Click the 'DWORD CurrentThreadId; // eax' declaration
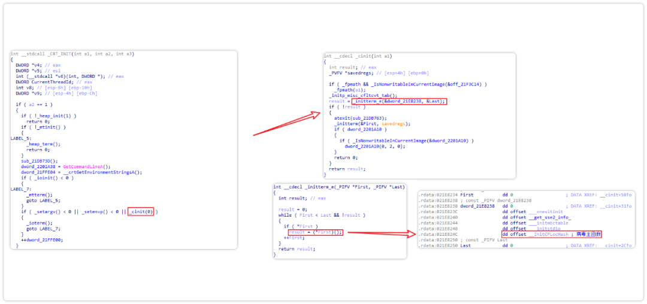The height and width of the screenshot is (304, 647). (54, 82)
